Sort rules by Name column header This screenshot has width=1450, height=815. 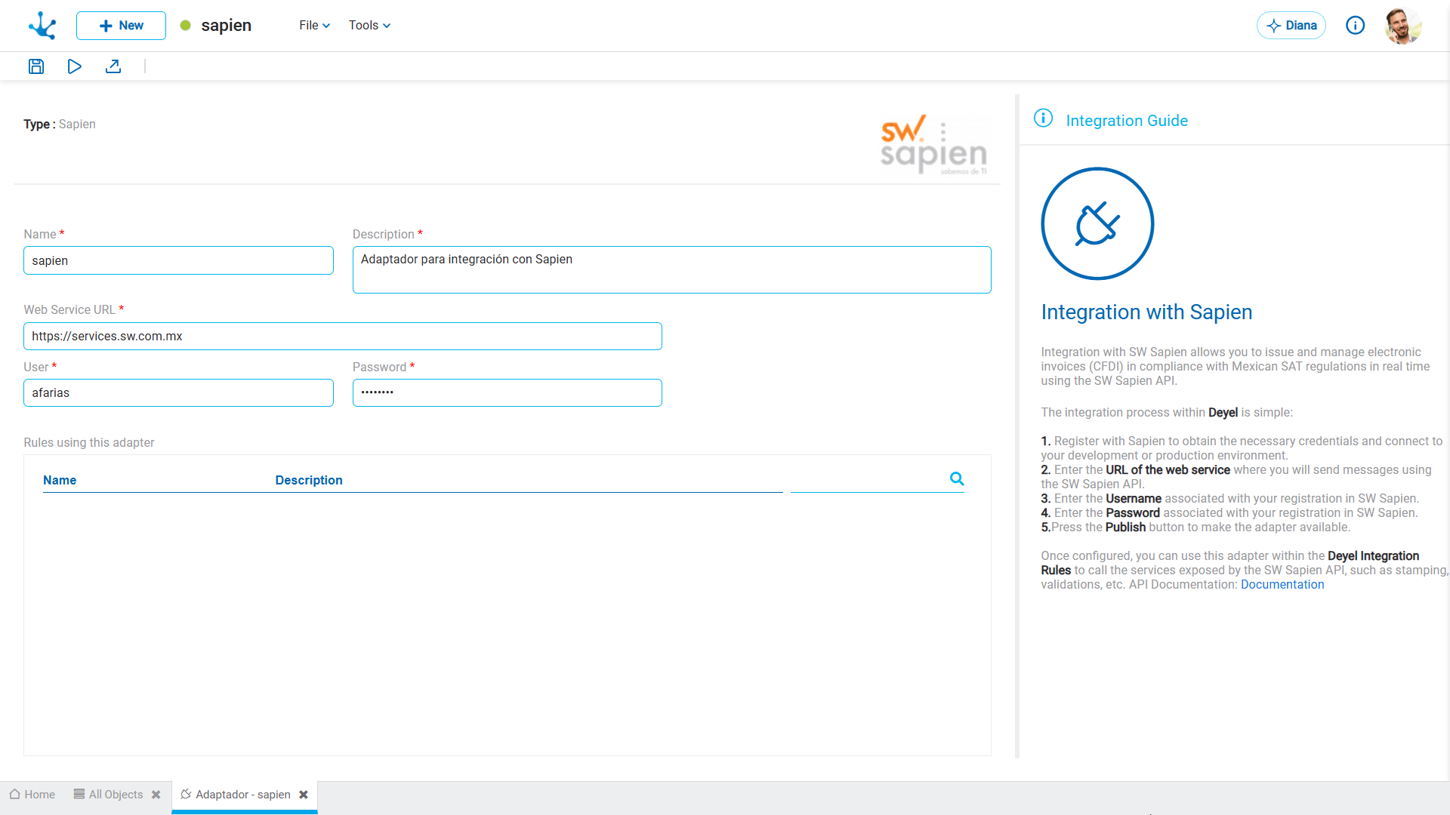coord(60,480)
